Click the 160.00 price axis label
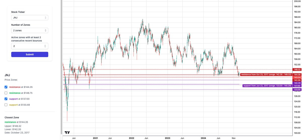This screenshot has width=302, height=140. pos(297,54)
